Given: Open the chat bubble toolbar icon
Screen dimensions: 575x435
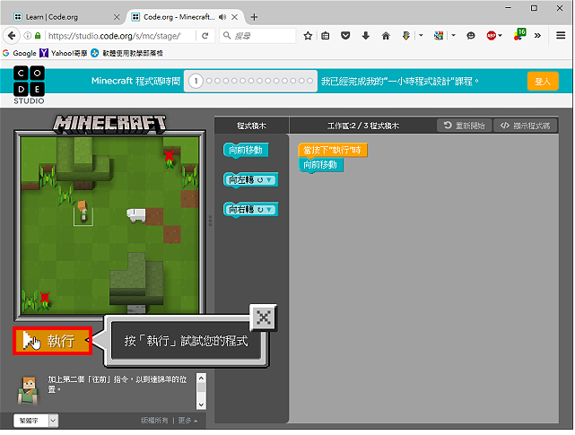Looking at the screenshot, I should pos(471,36).
